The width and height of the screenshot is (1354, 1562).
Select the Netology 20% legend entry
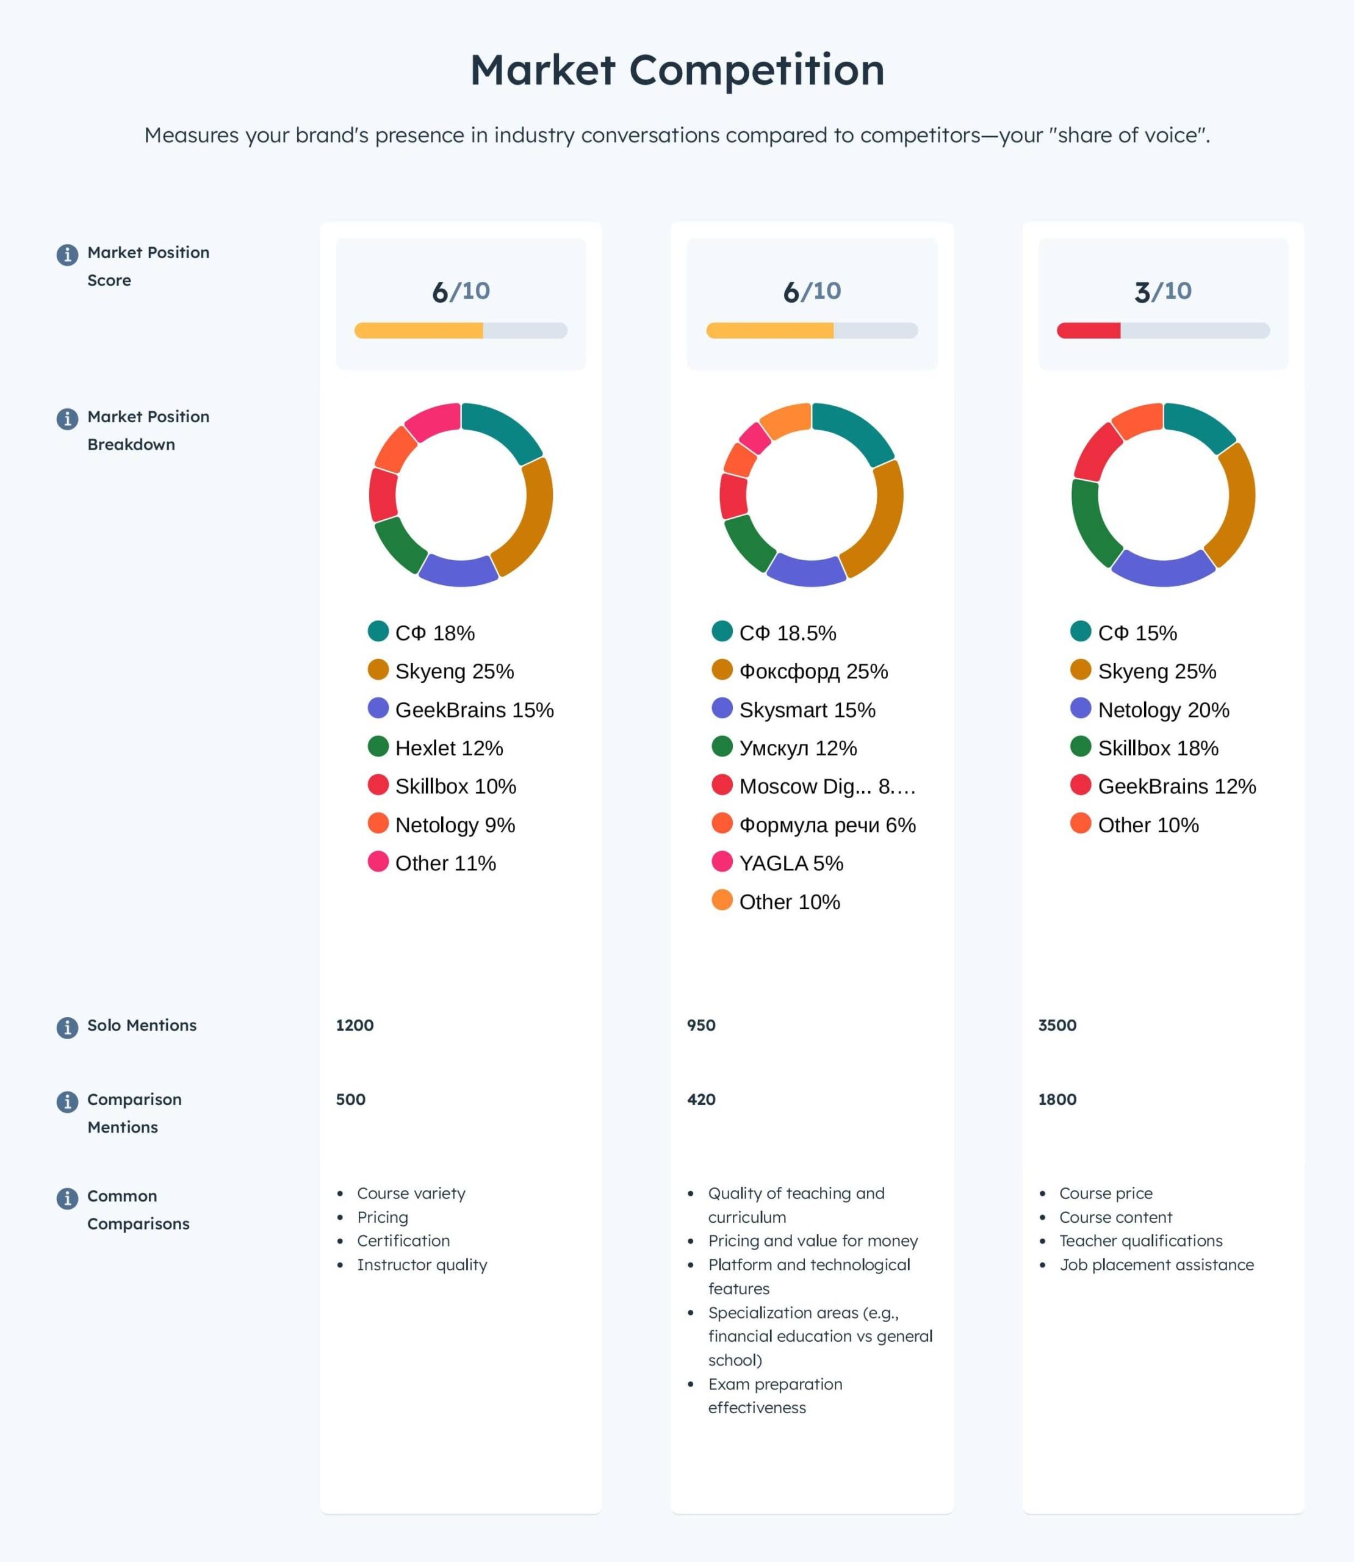1163,710
